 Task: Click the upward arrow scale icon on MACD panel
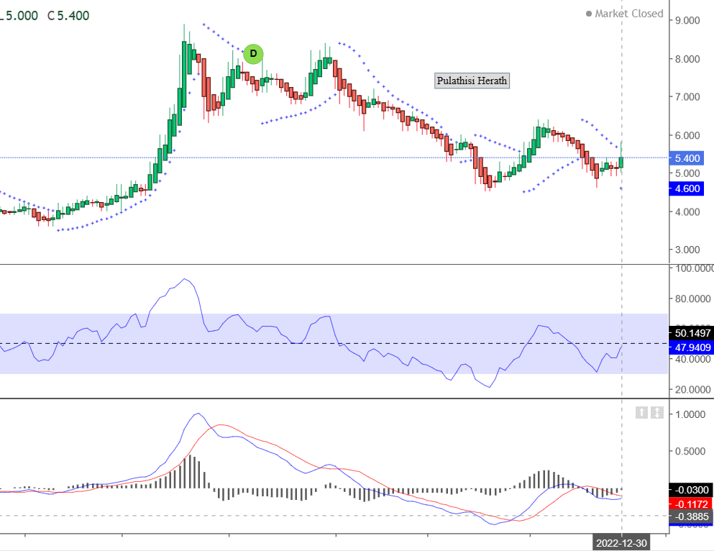641,412
